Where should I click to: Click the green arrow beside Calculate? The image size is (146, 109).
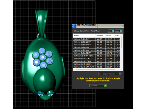[x=105, y=86]
